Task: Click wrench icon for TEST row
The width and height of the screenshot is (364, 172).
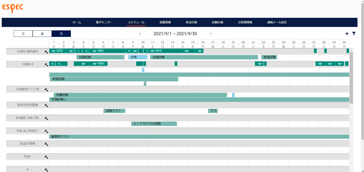Action: (46, 157)
